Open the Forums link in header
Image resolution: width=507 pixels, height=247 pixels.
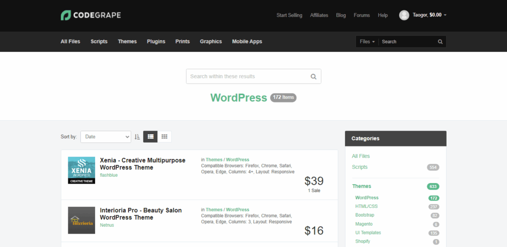(361, 15)
